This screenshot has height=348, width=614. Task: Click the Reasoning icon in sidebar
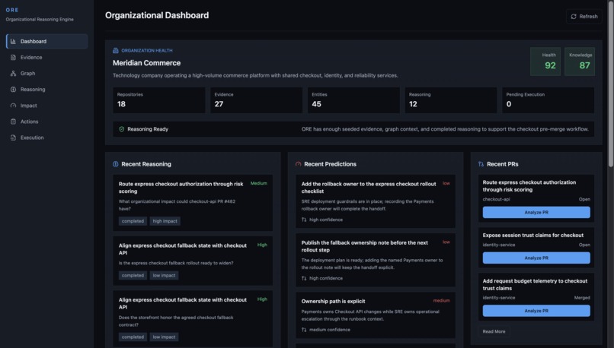coord(13,90)
